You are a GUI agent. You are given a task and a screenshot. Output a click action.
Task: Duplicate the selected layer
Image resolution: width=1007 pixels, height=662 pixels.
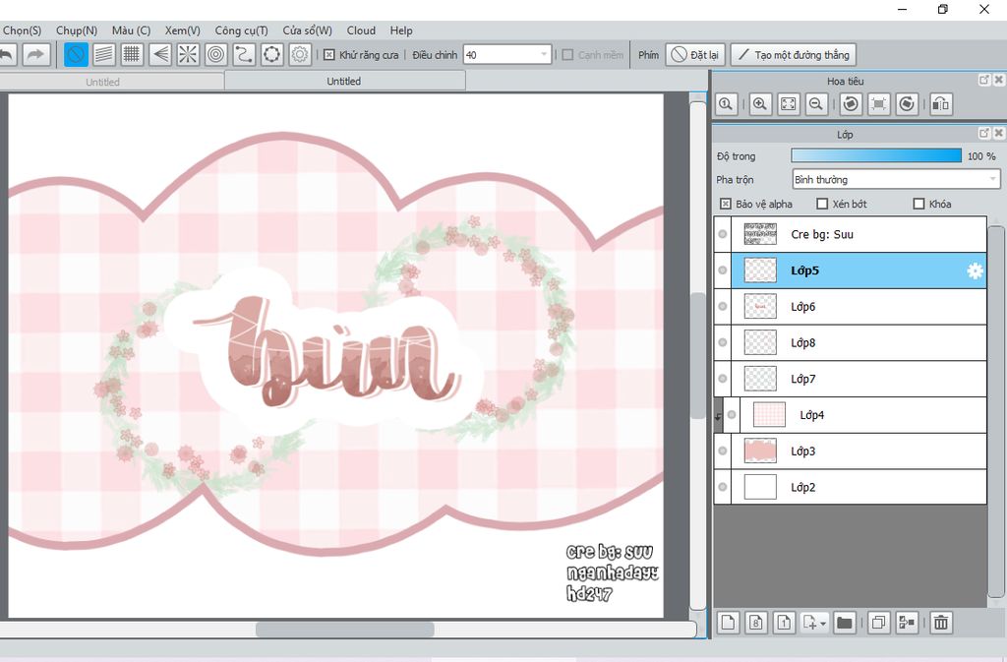click(878, 623)
